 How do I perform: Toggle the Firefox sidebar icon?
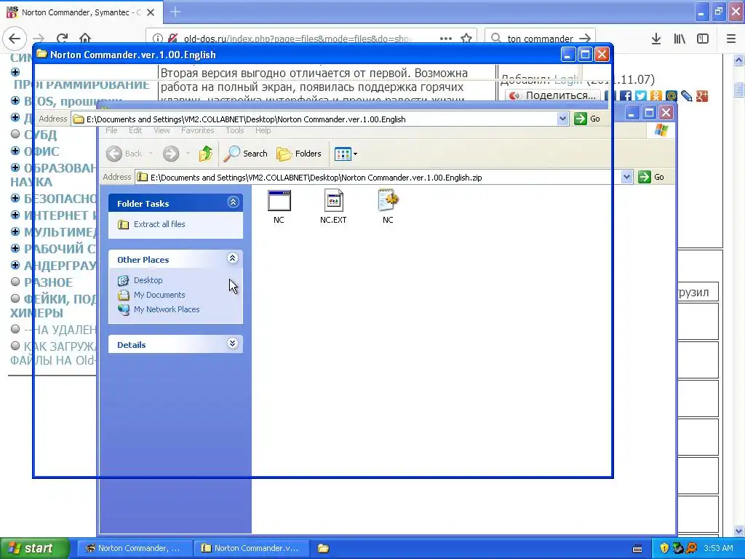point(703,38)
